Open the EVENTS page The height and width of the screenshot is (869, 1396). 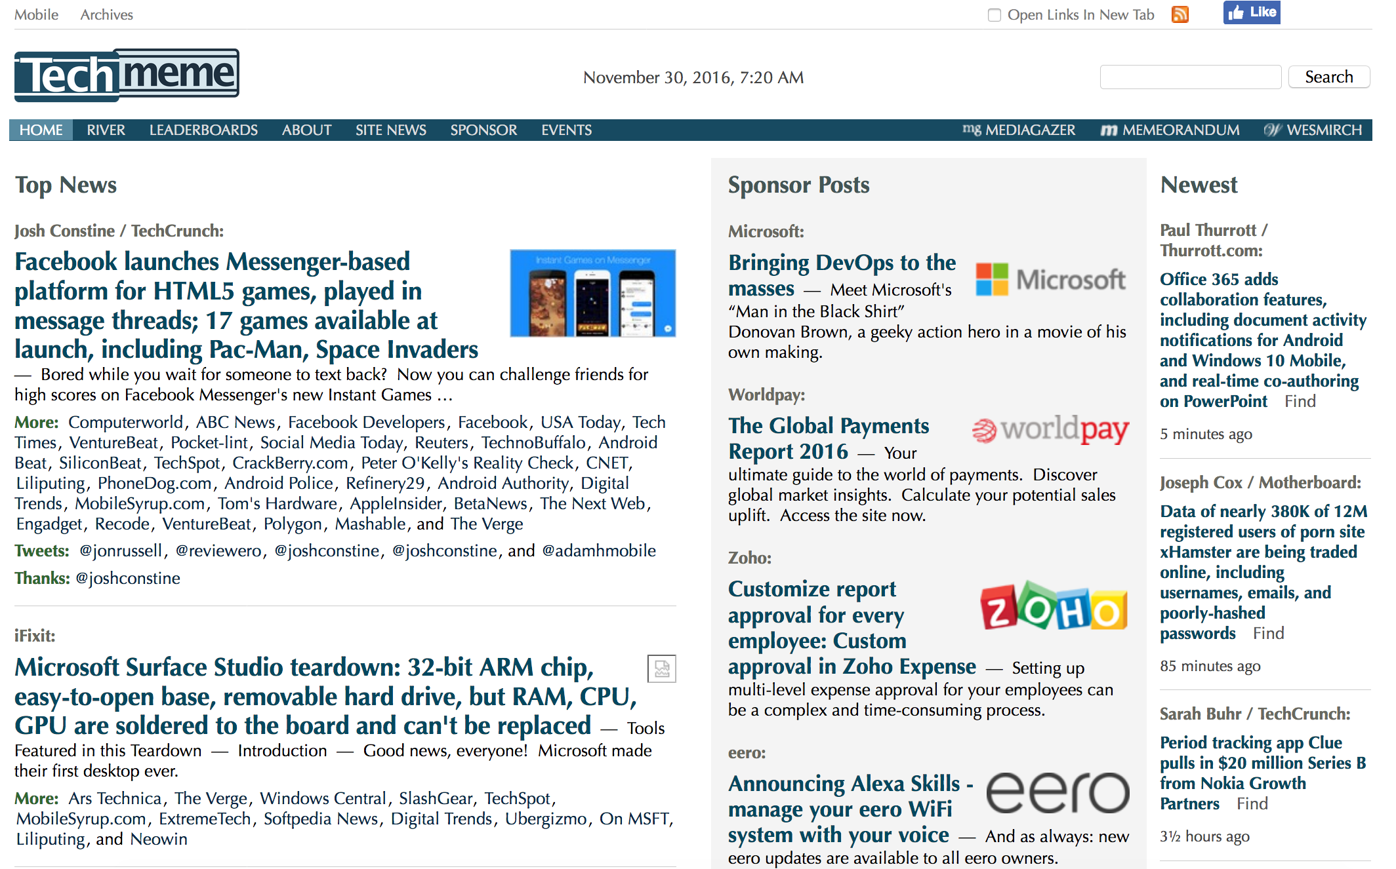click(x=566, y=130)
